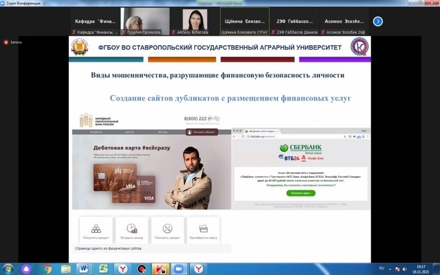Click 'КАРТЫ' menu on phishing site
Screen dimensions: 440x275
[x=129, y=132]
